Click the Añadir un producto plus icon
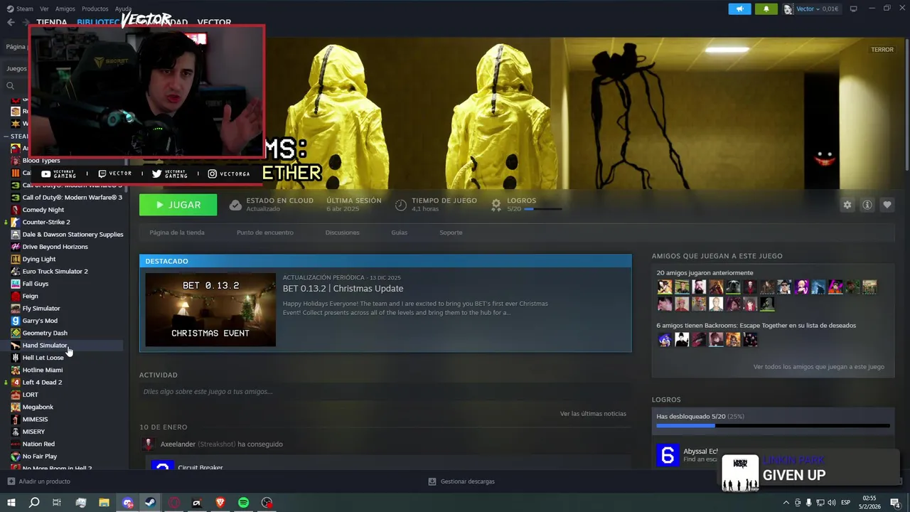Screen dimensions: 910x512 (x=11, y=481)
